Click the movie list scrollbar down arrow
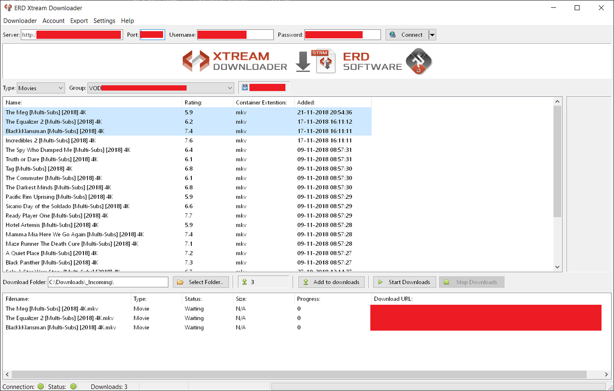 (x=557, y=267)
